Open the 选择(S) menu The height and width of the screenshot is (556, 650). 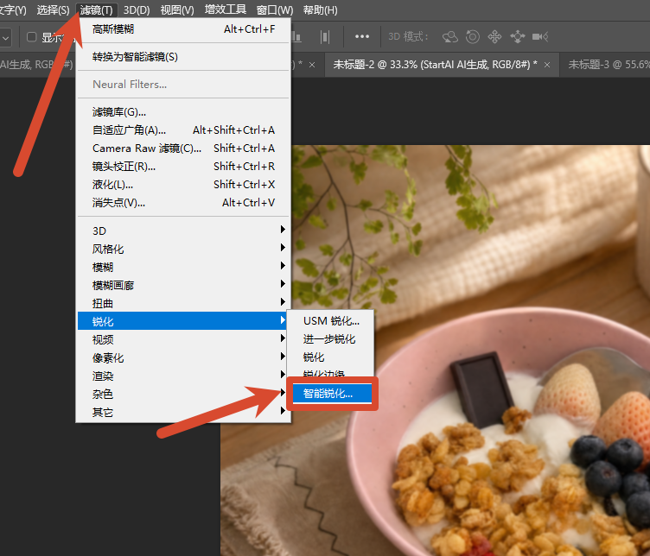point(53,10)
